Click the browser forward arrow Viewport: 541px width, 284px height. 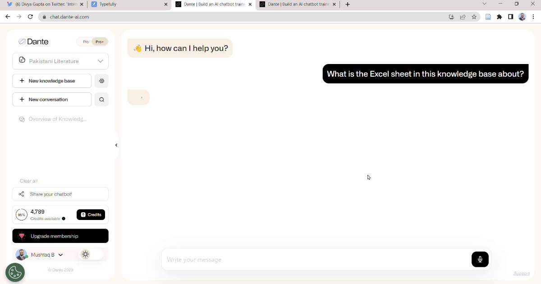(19, 17)
